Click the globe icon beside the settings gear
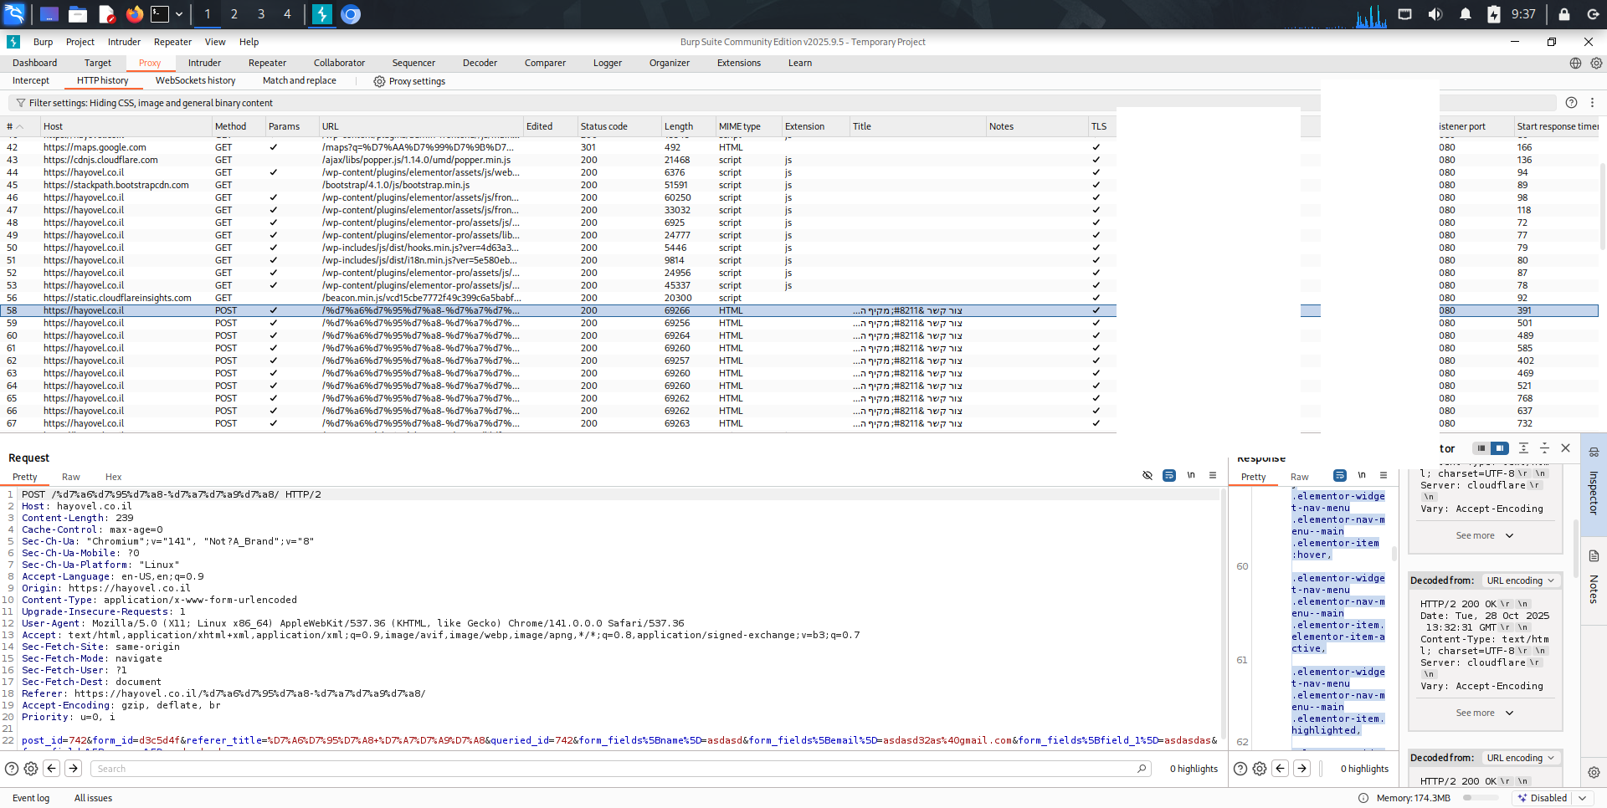Screen dimensions: 1607x808 (1575, 63)
